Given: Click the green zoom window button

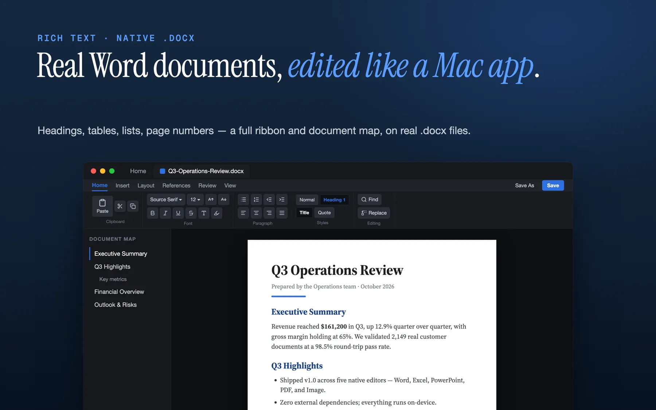Looking at the screenshot, I should [112, 171].
